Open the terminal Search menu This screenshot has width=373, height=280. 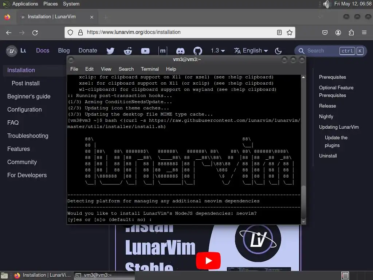(126, 69)
